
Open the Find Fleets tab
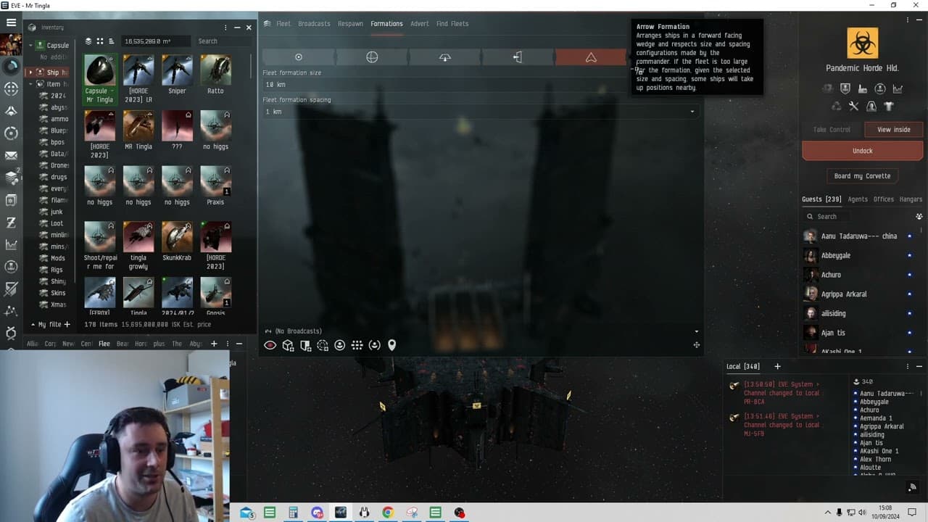(452, 24)
